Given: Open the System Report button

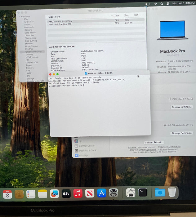Looking at the screenshot, I should 154,142.
